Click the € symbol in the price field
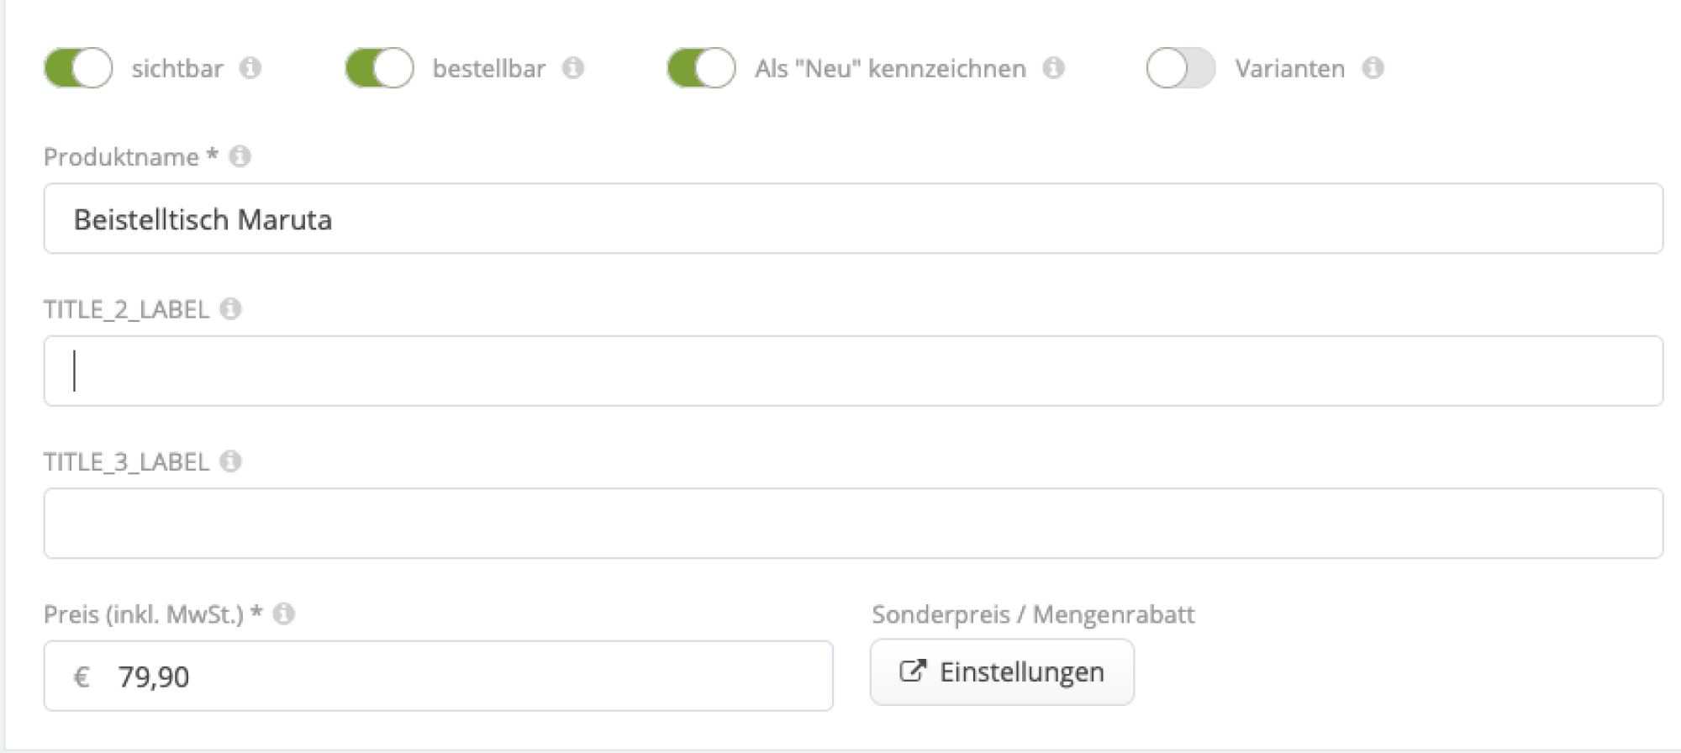Image resolution: width=1681 pixels, height=753 pixels. click(80, 674)
